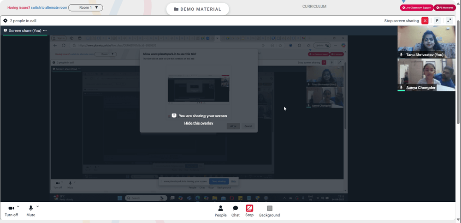Switch to the CURRICULUM tab
Image resolution: width=461 pixels, height=223 pixels.
click(314, 6)
